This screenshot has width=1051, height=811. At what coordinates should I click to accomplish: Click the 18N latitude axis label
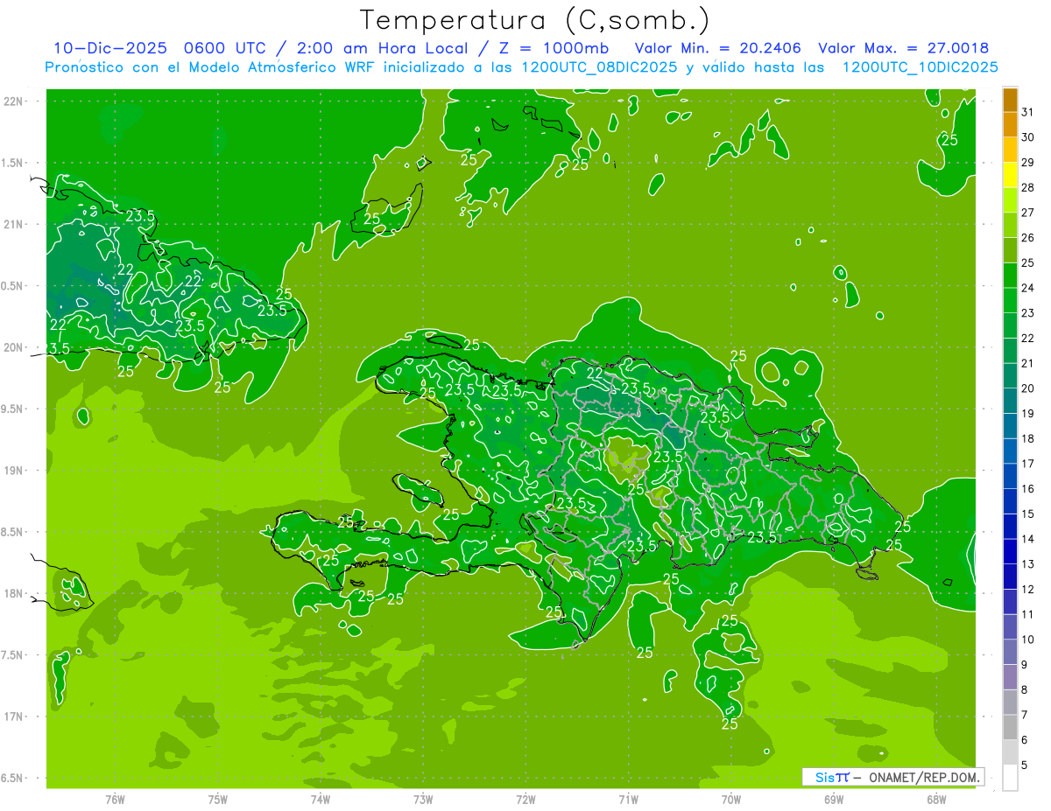[x=12, y=593]
